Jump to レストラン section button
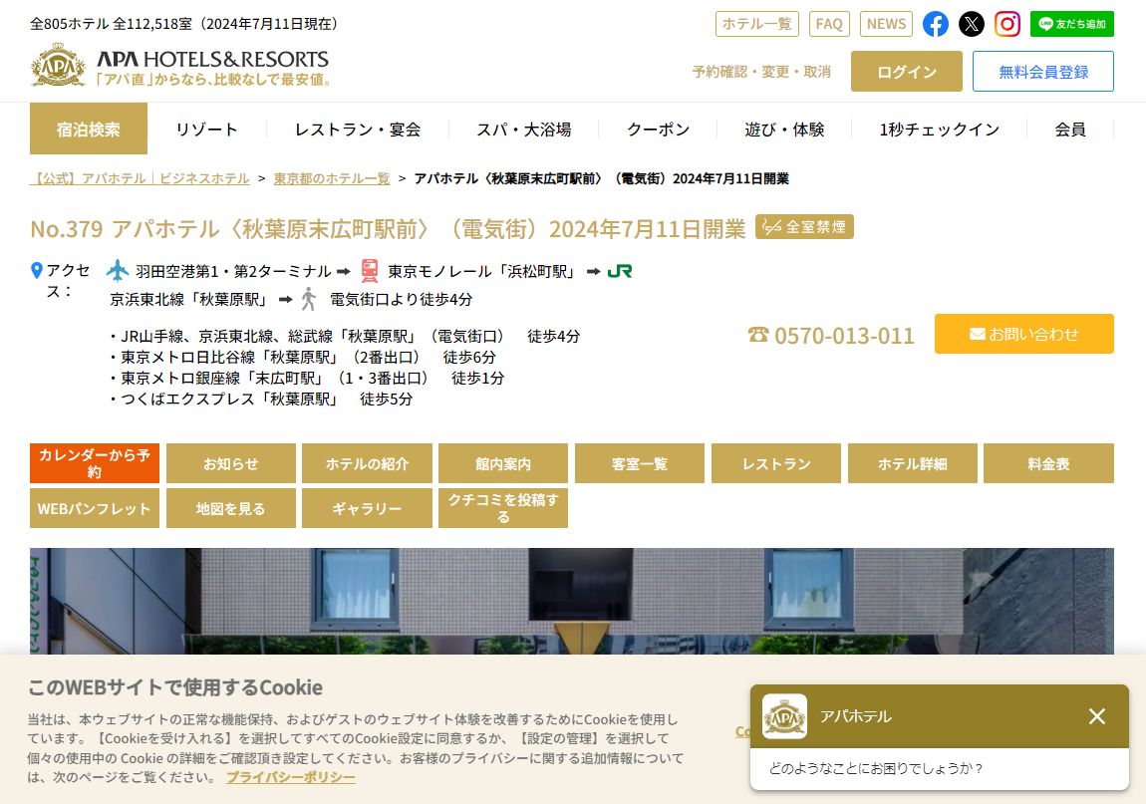This screenshot has width=1146, height=804. click(776, 463)
